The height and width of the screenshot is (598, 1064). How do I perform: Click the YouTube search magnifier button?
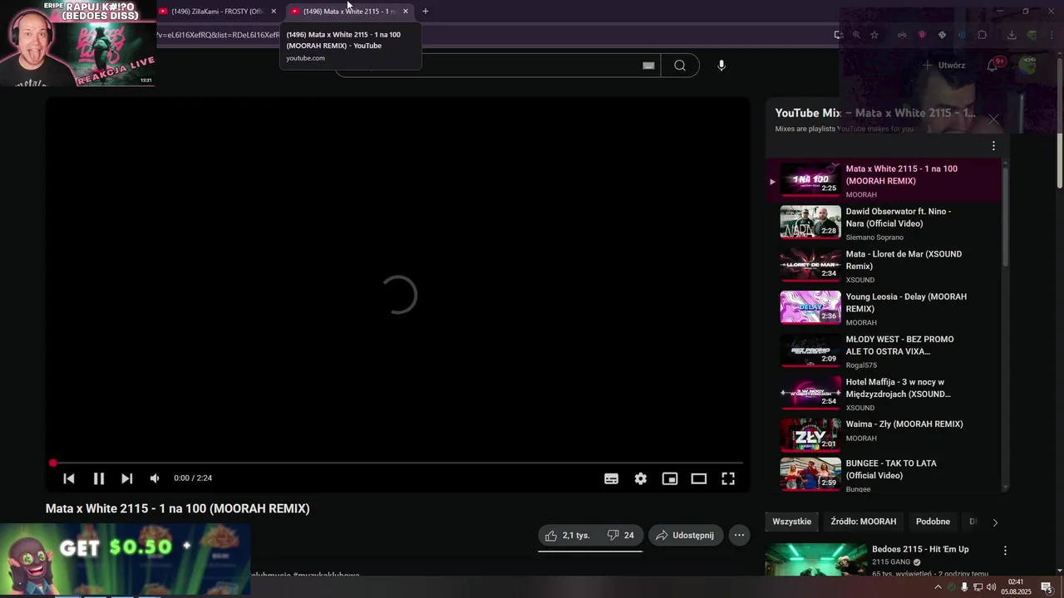coord(680,66)
